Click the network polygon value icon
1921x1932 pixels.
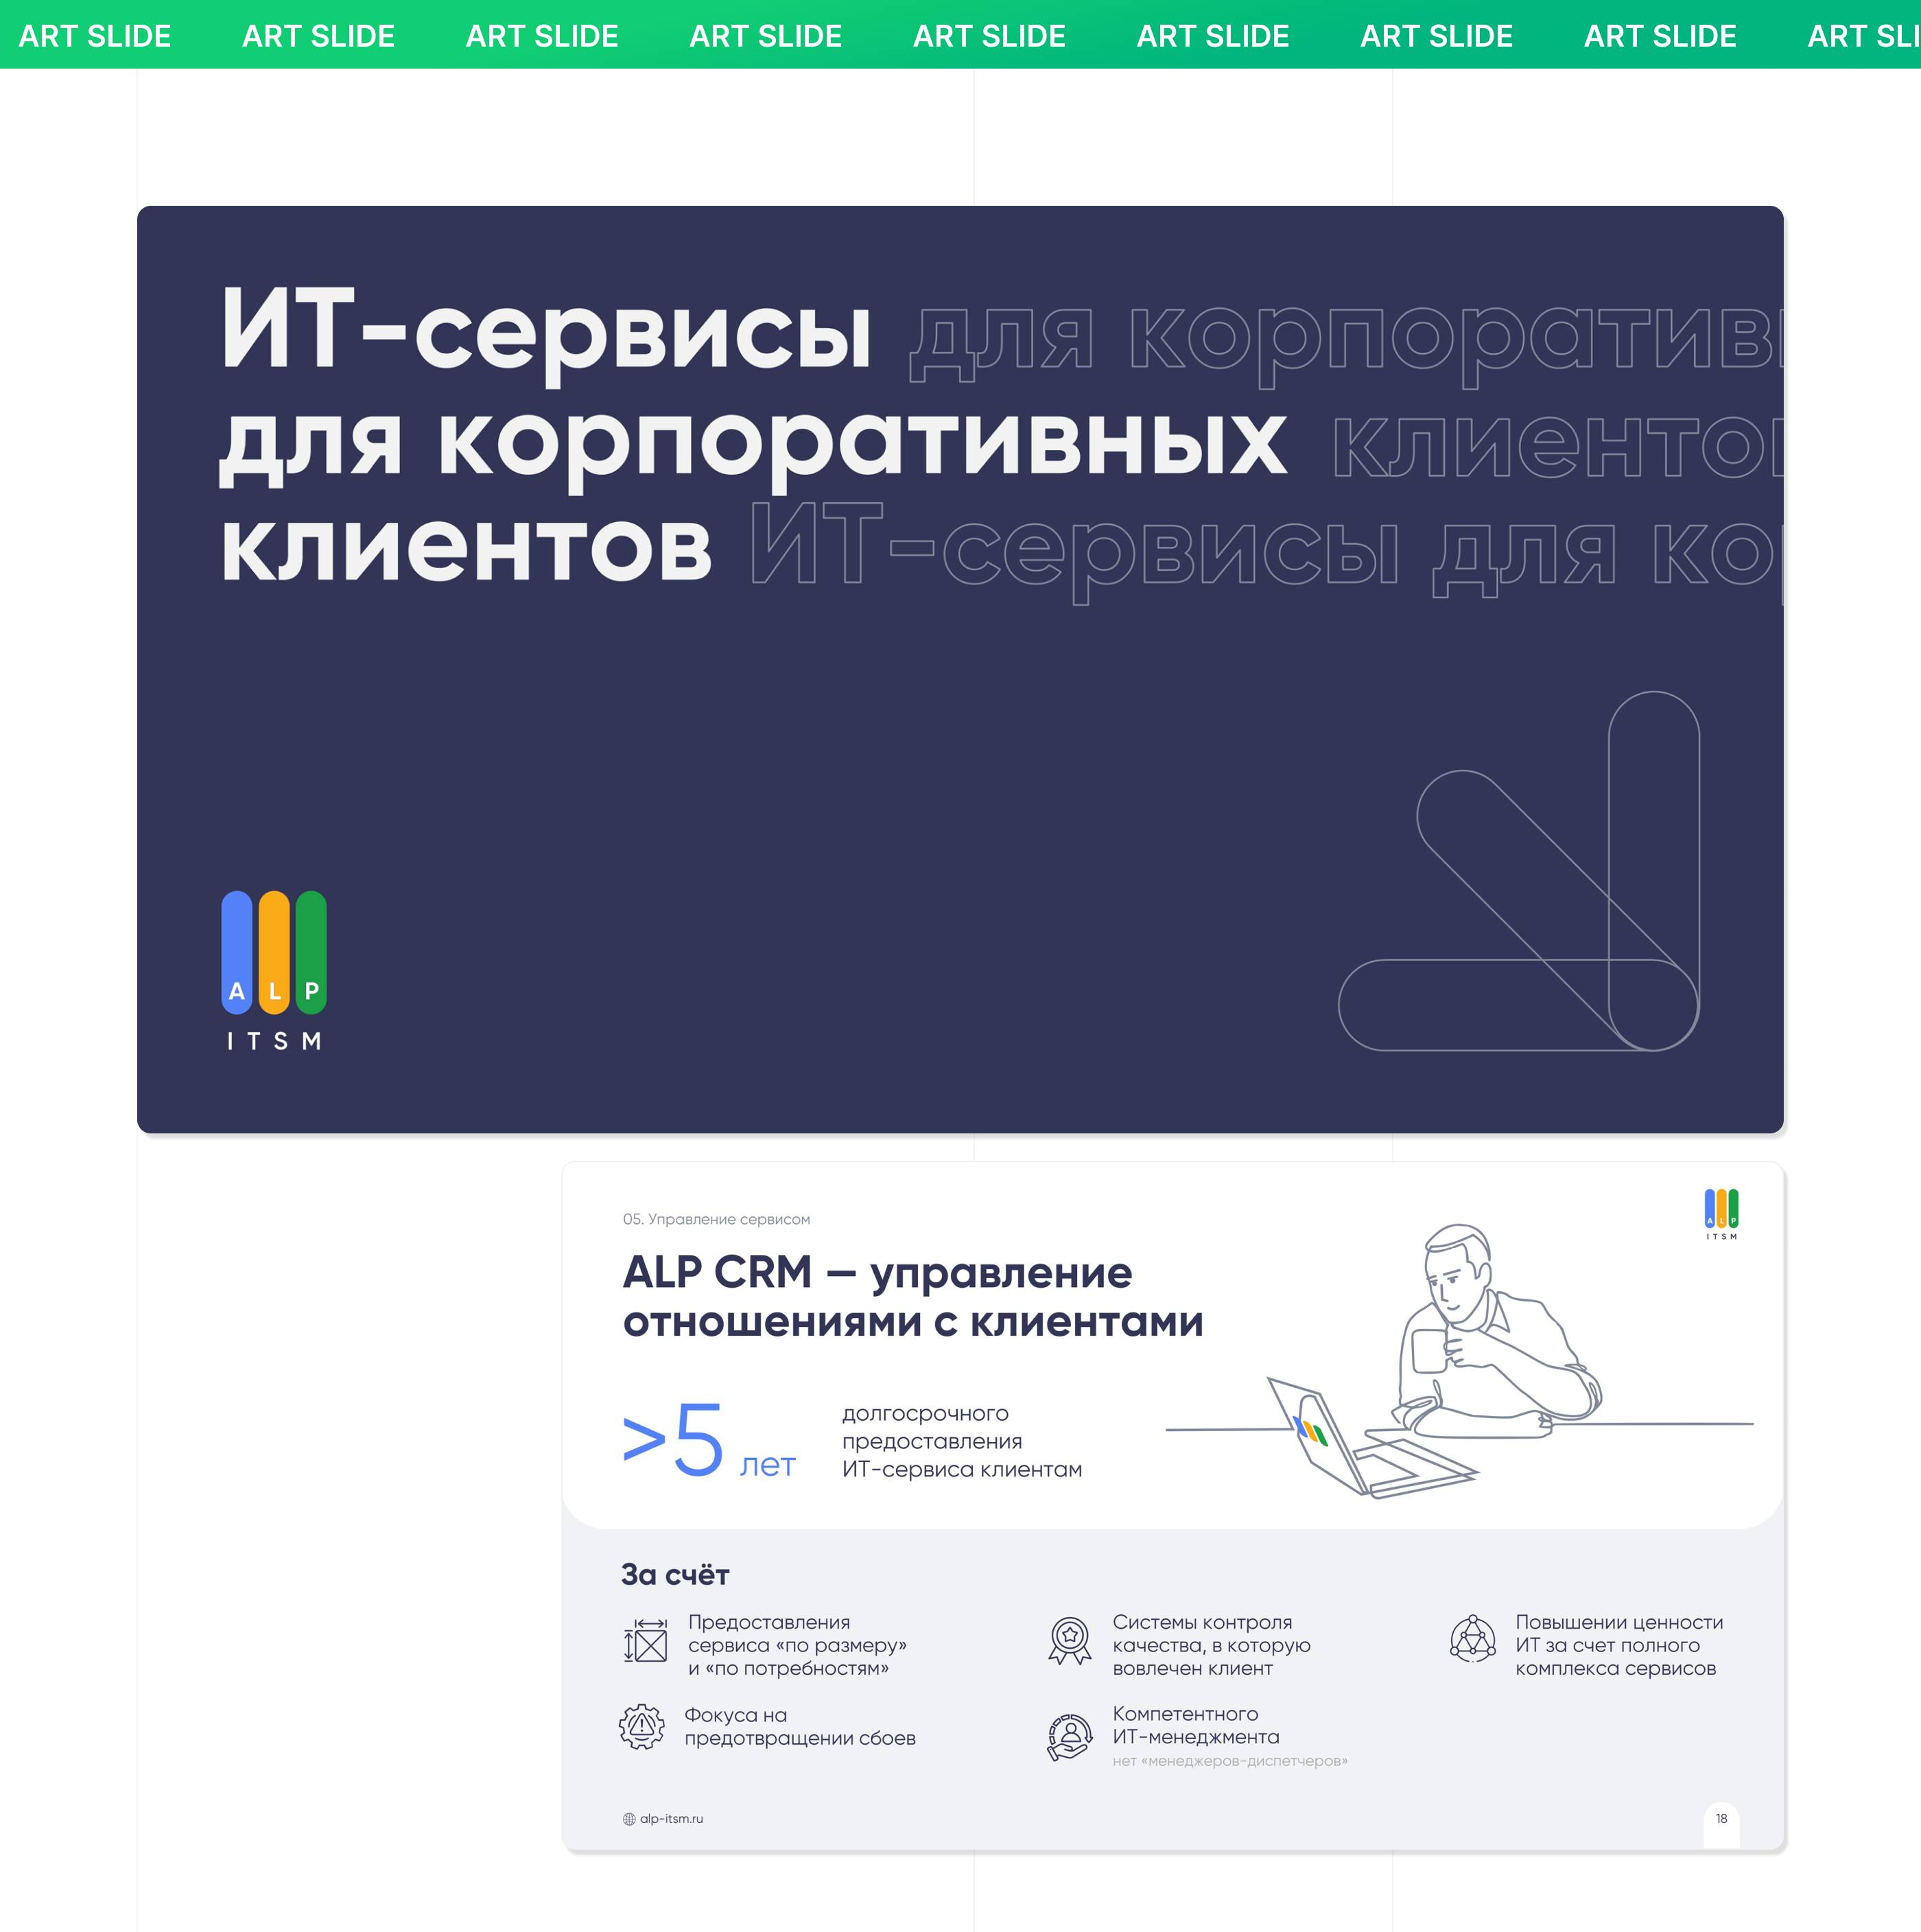1472,1639
